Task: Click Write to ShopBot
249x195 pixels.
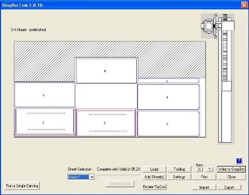Action: (231, 169)
